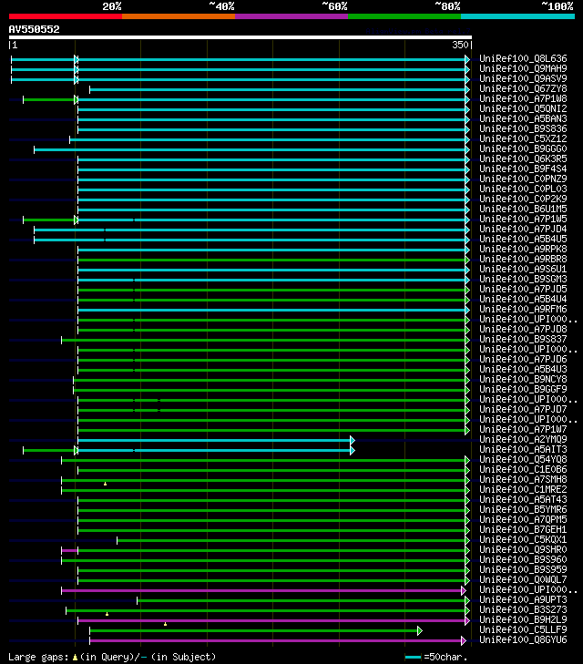The width and height of the screenshot is (583, 664).
Task: Select the UniRef100_A7PJD4 label
Action: point(523,230)
